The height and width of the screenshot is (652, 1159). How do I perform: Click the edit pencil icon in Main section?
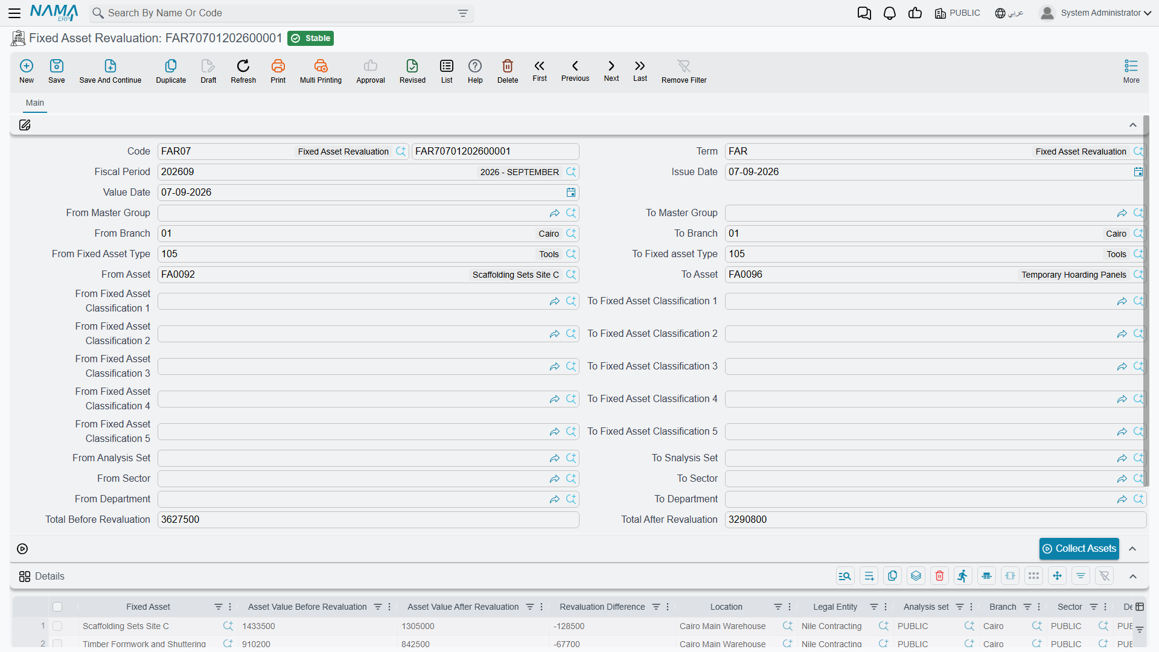pos(25,125)
